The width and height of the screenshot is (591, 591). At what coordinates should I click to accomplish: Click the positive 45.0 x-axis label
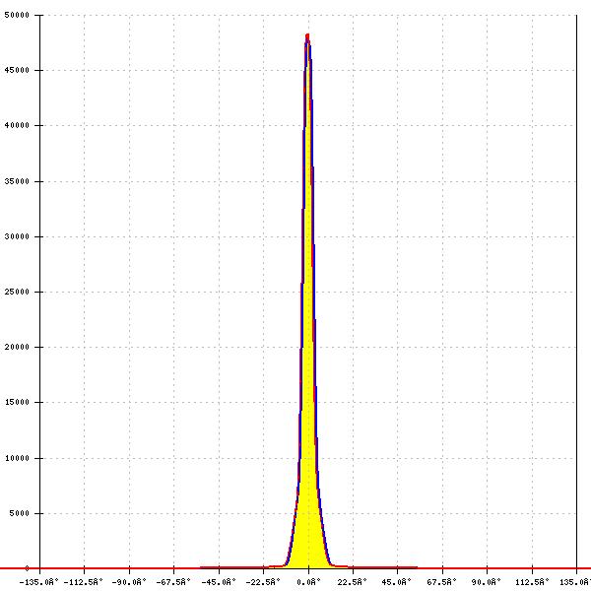coord(397,582)
